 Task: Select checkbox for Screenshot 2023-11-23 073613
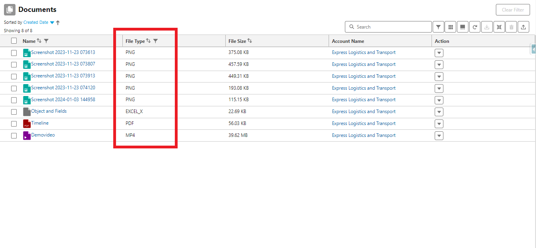pos(14,52)
